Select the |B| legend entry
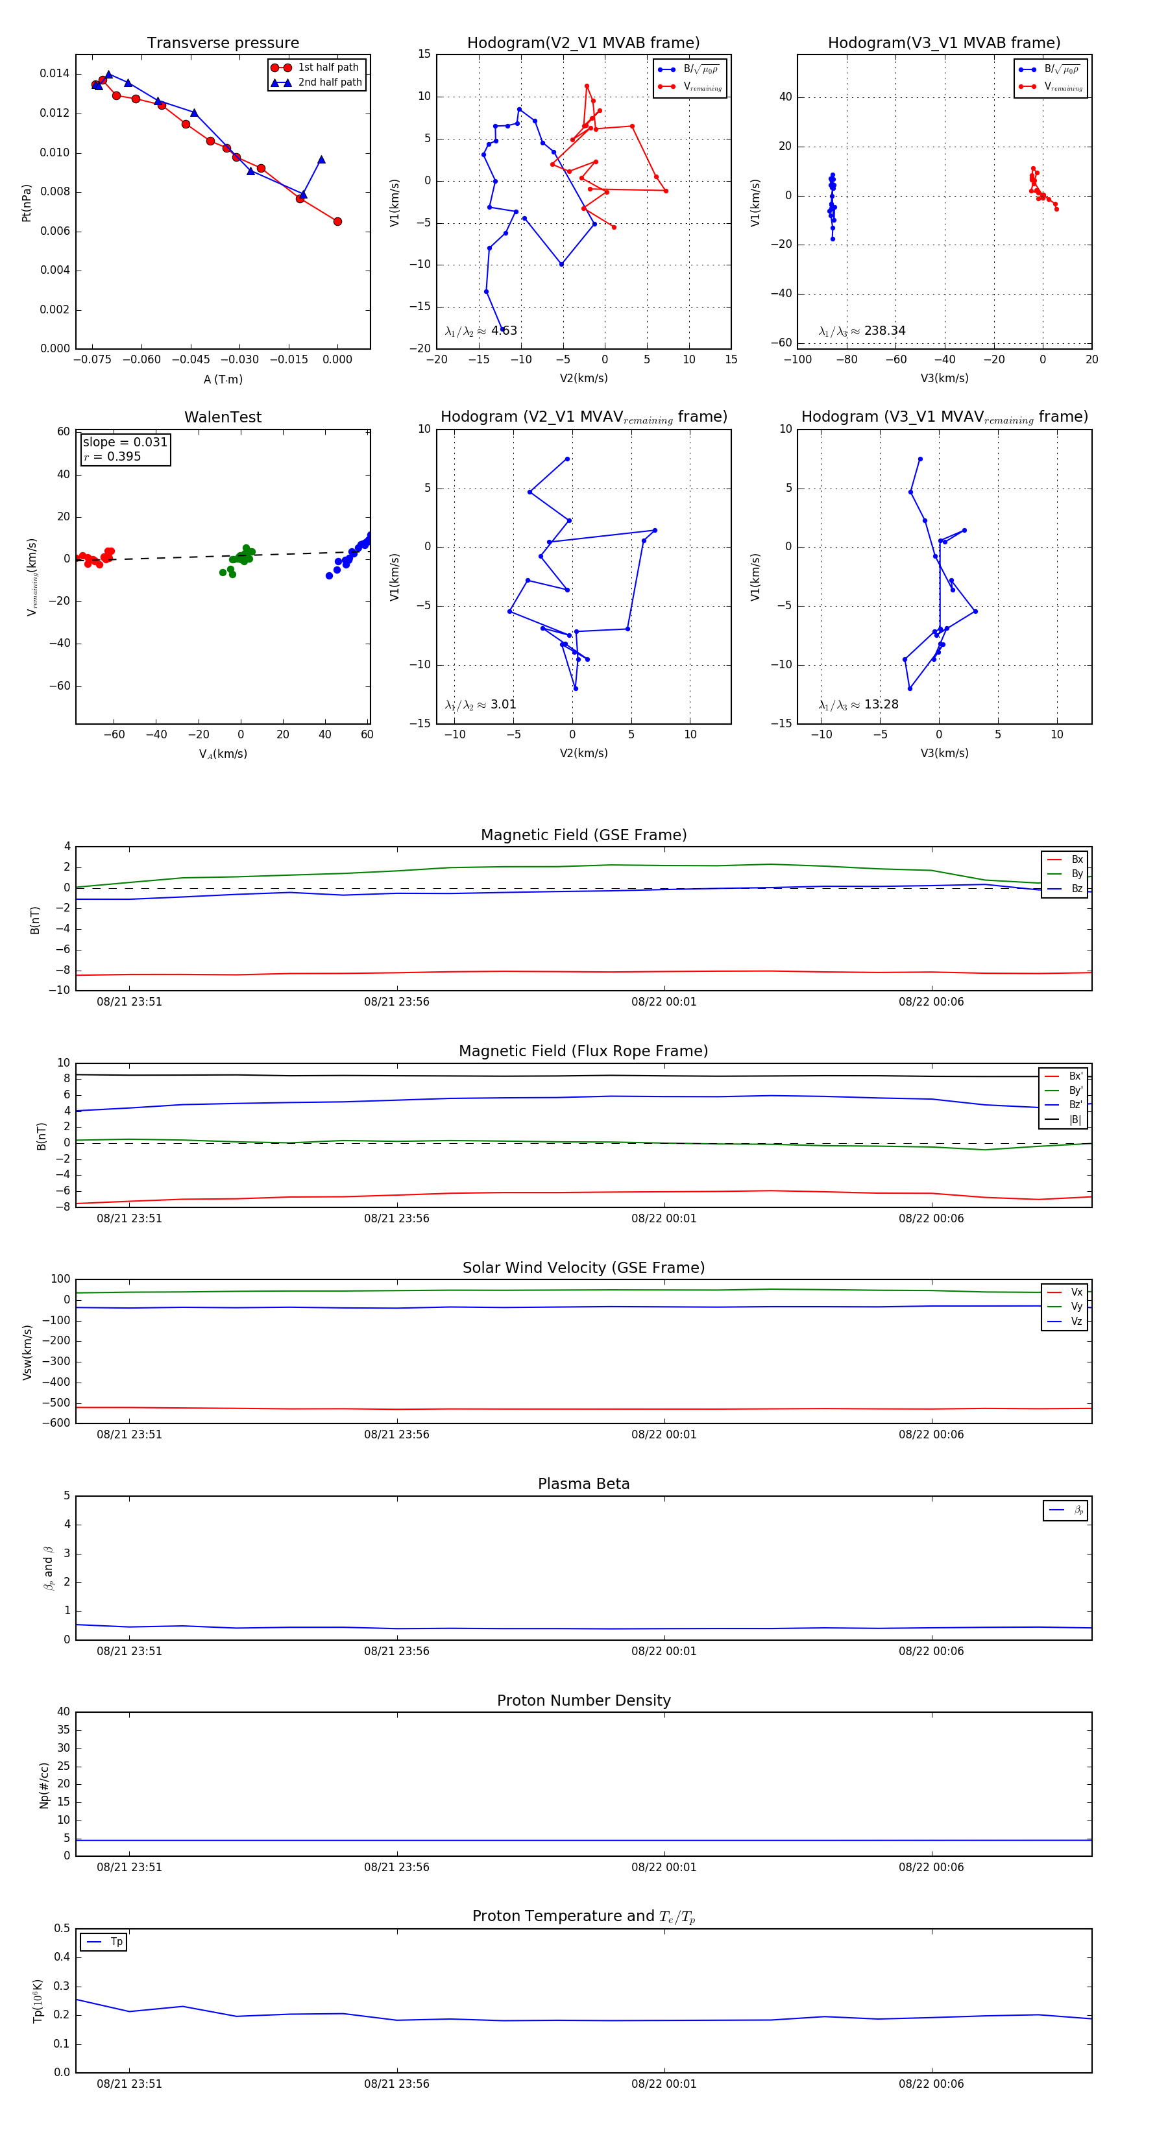This screenshot has width=1168, height=2141. click(1064, 1120)
